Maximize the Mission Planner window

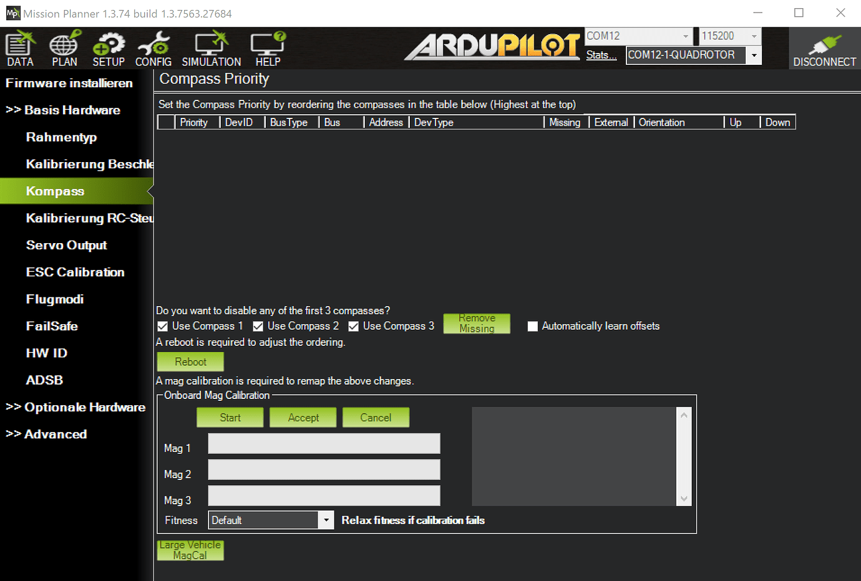point(799,13)
